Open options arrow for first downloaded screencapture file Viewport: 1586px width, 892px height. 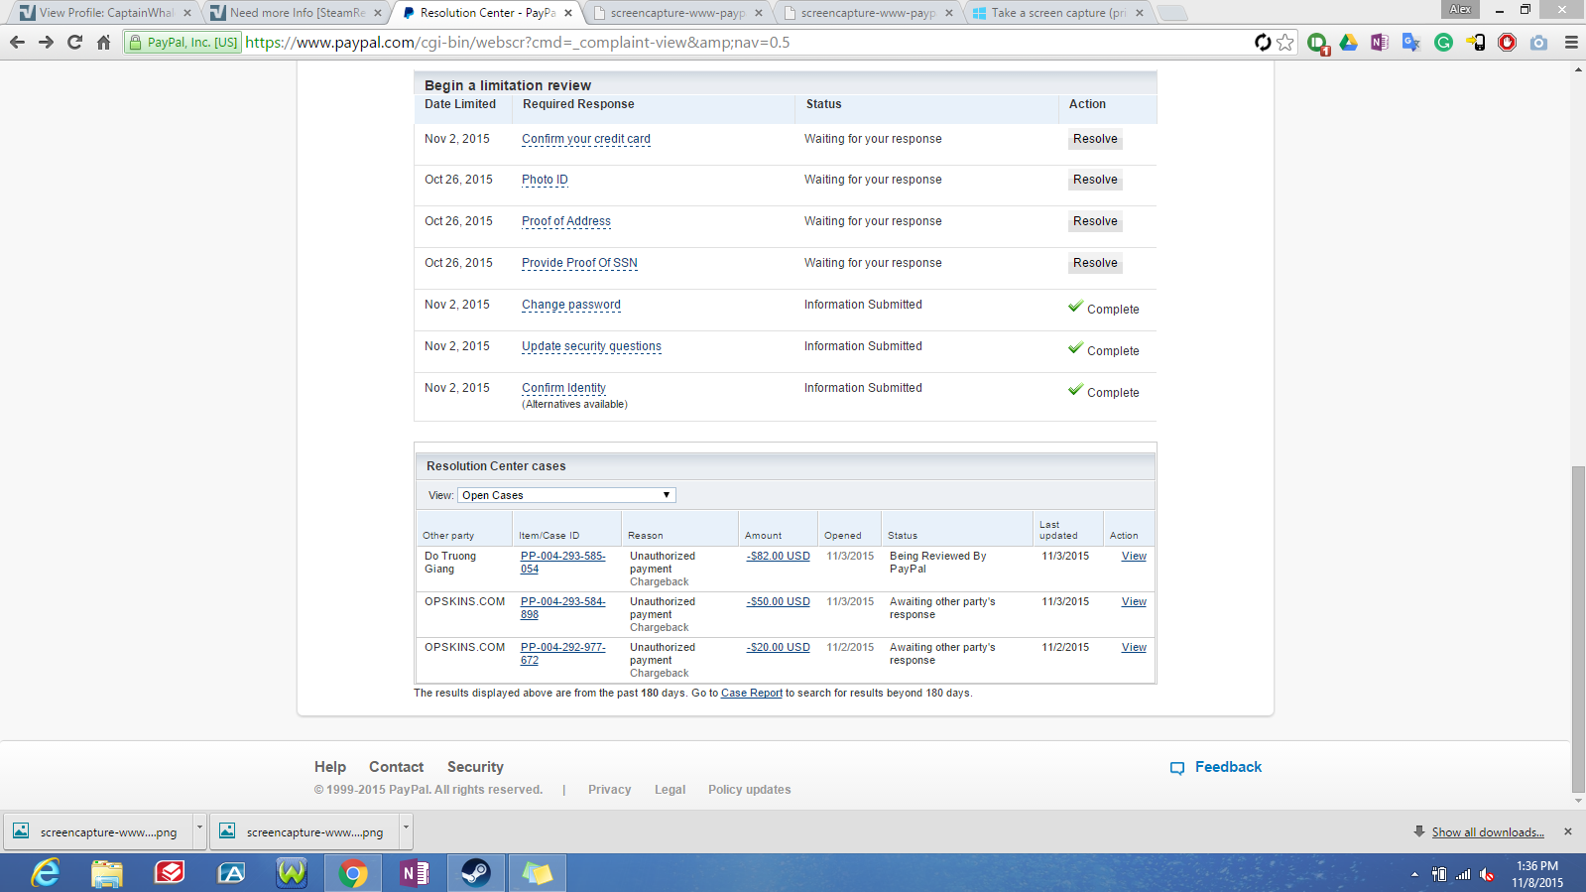pos(199,828)
